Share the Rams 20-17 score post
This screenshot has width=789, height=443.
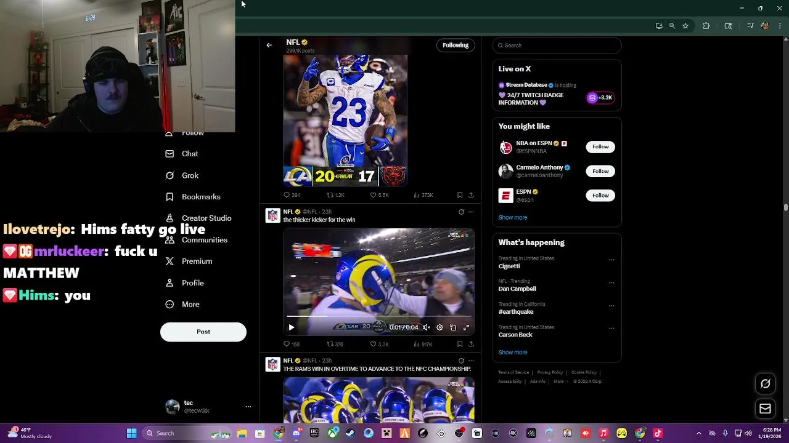pos(471,195)
